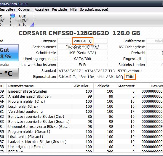Select the Unbenutzte reservierte Blöcke row
Image resolution: width=163 pixels, height=156 pixels.
click(81, 126)
